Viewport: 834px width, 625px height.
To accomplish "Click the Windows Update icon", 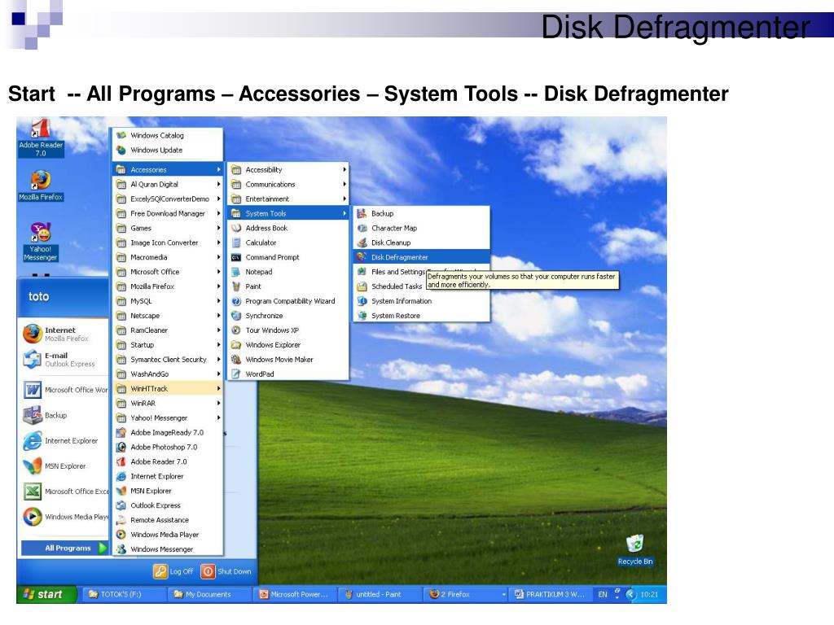I will [121, 150].
